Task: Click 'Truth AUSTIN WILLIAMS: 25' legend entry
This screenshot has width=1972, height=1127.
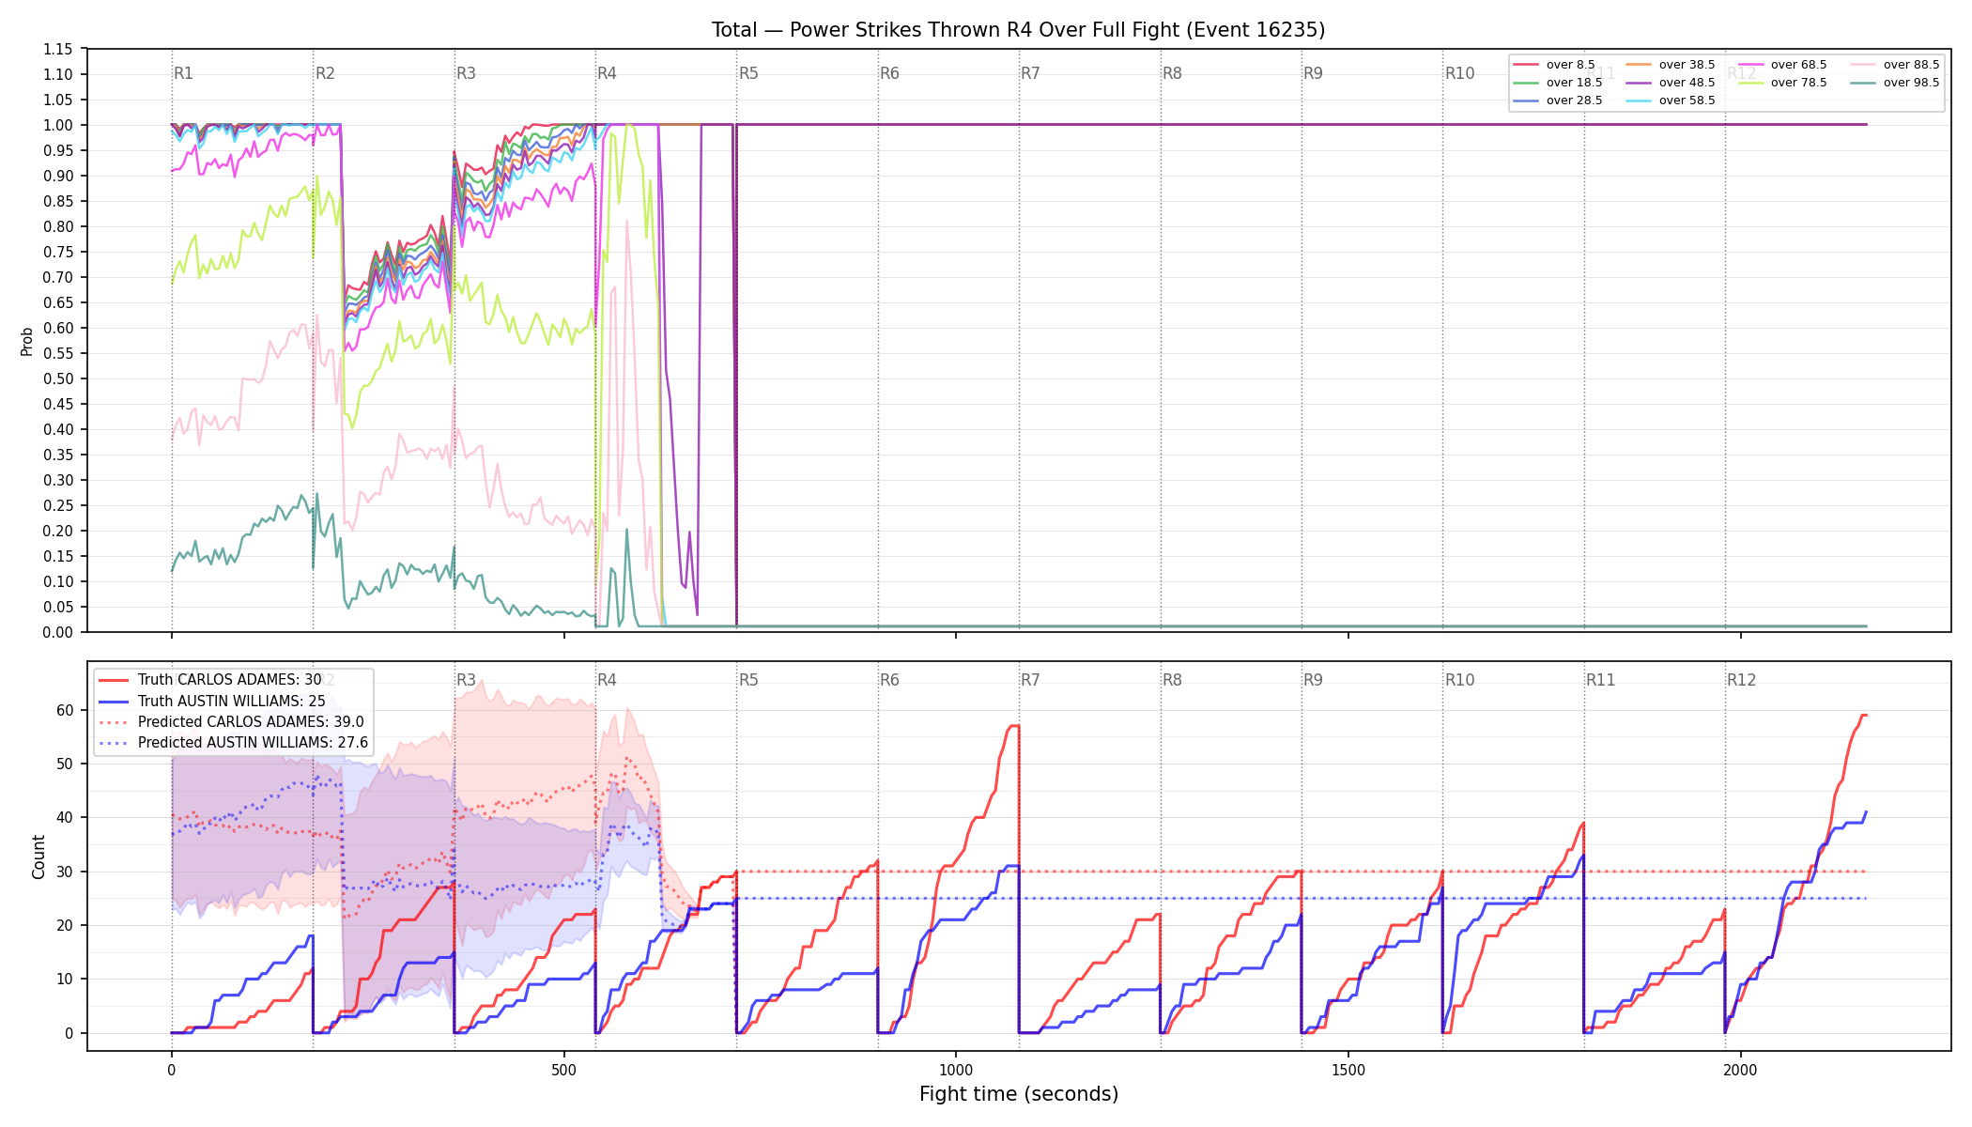Action: pos(212,701)
